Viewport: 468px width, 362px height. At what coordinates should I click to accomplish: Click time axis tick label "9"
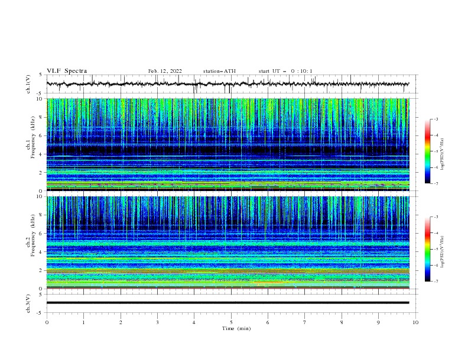(378, 322)
